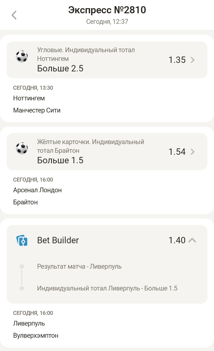The image size is (214, 351).
Task: Open details via chevron next to 1.35
Action: click(192, 60)
